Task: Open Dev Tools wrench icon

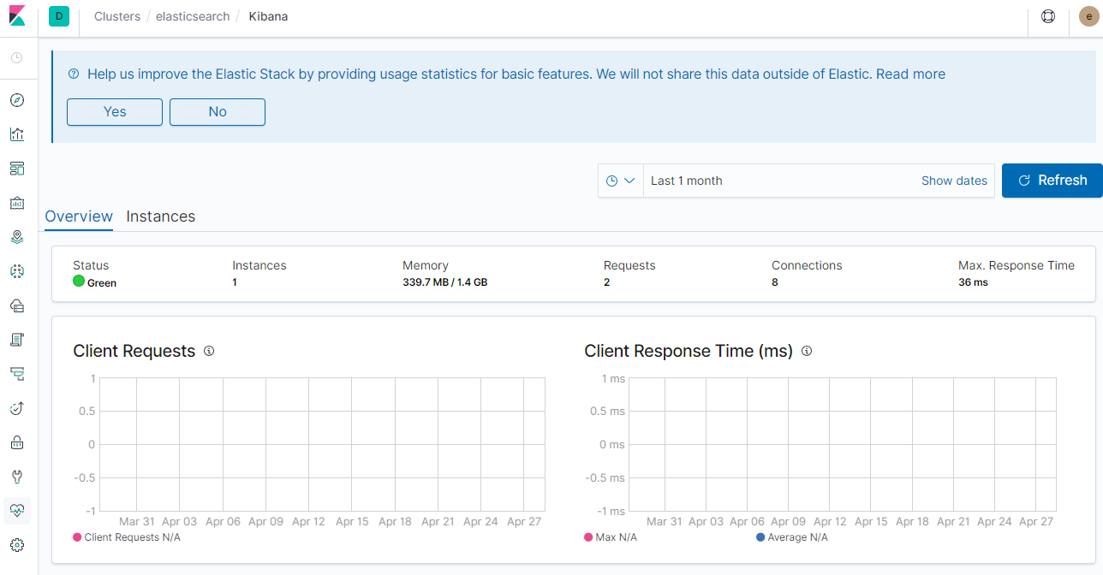Action: click(x=17, y=477)
